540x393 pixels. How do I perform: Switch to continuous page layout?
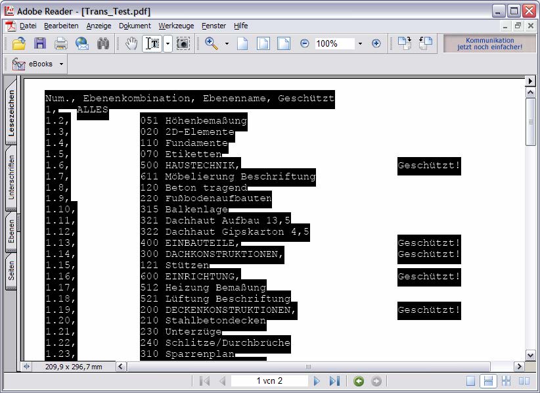tap(488, 381)
